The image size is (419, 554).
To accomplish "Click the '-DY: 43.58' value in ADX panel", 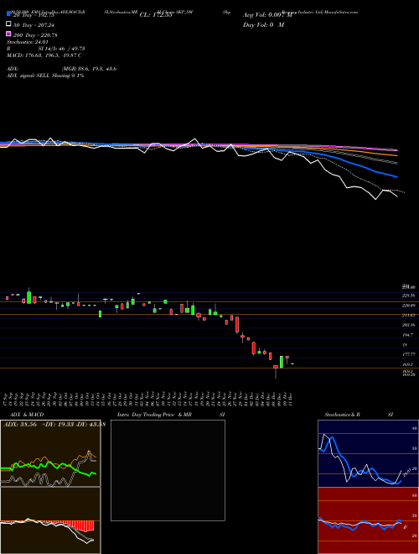I will [x=91, y=425].
